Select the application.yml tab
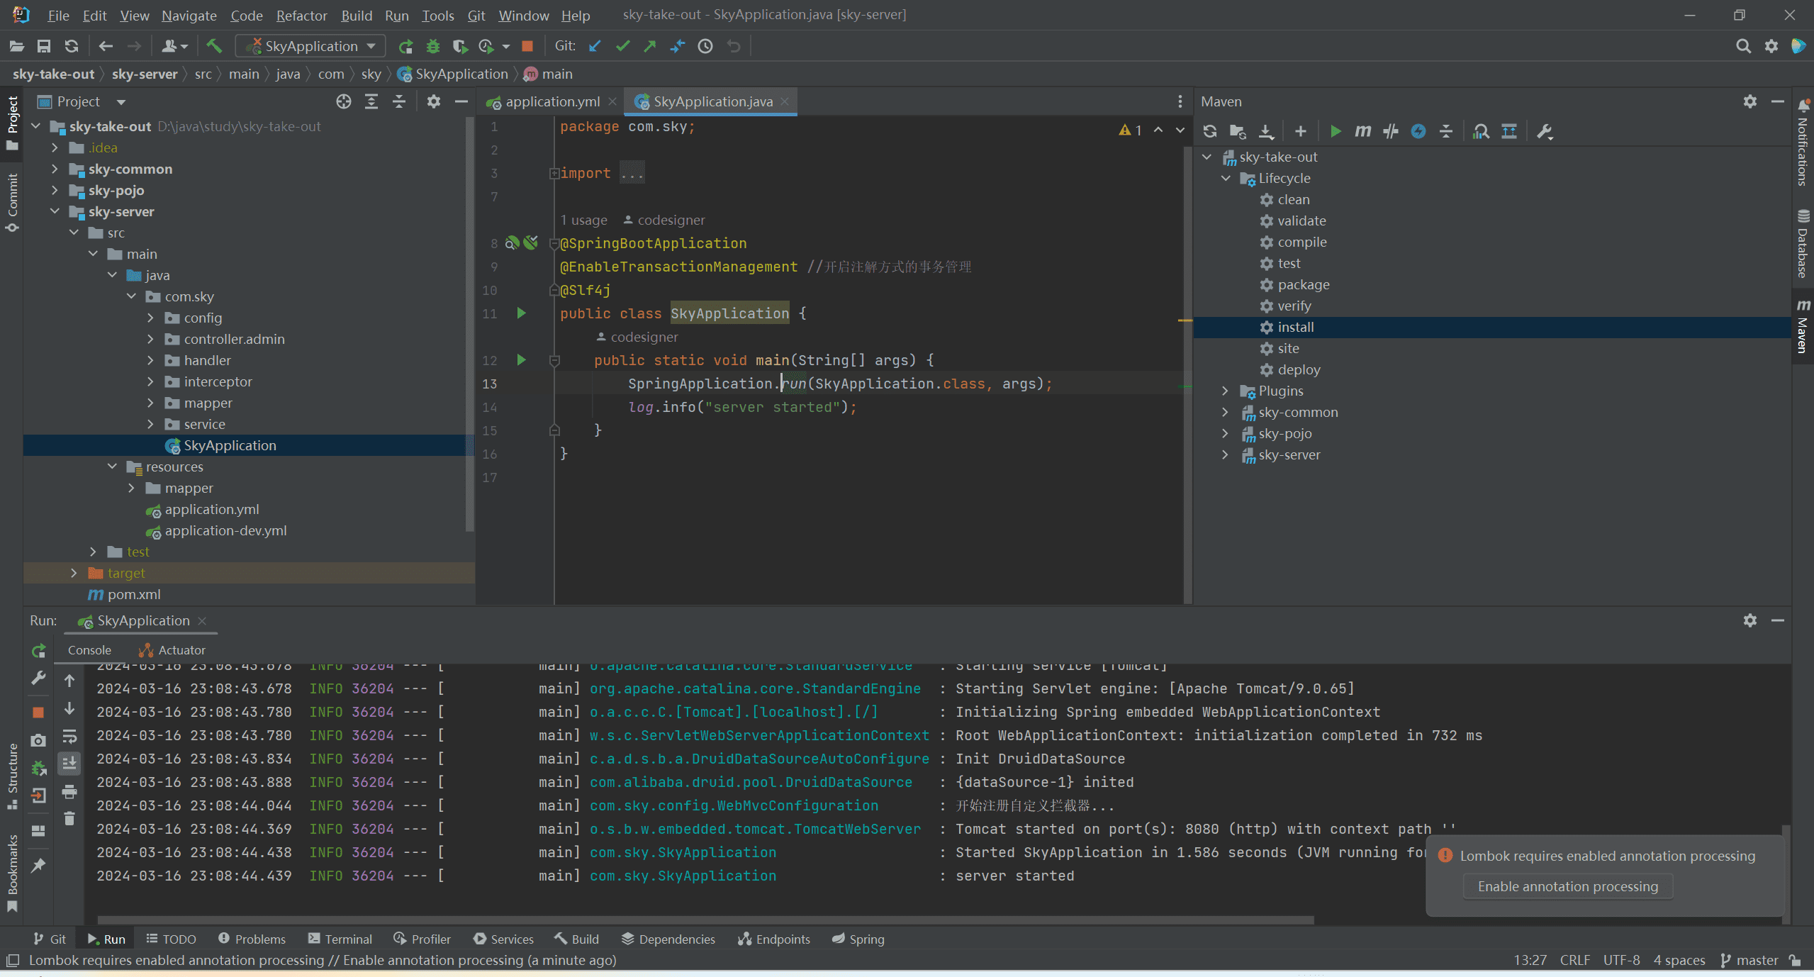Image resolution: width=1814 pixels, height=977 pixels. [546, 101]
